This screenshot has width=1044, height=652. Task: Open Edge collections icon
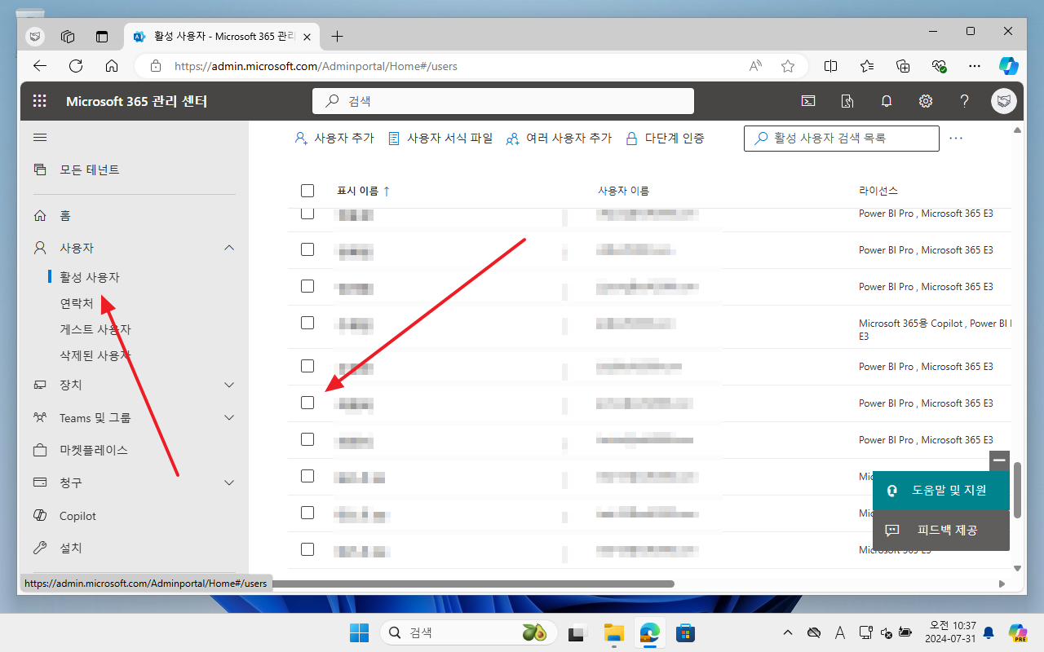(903, 66)
